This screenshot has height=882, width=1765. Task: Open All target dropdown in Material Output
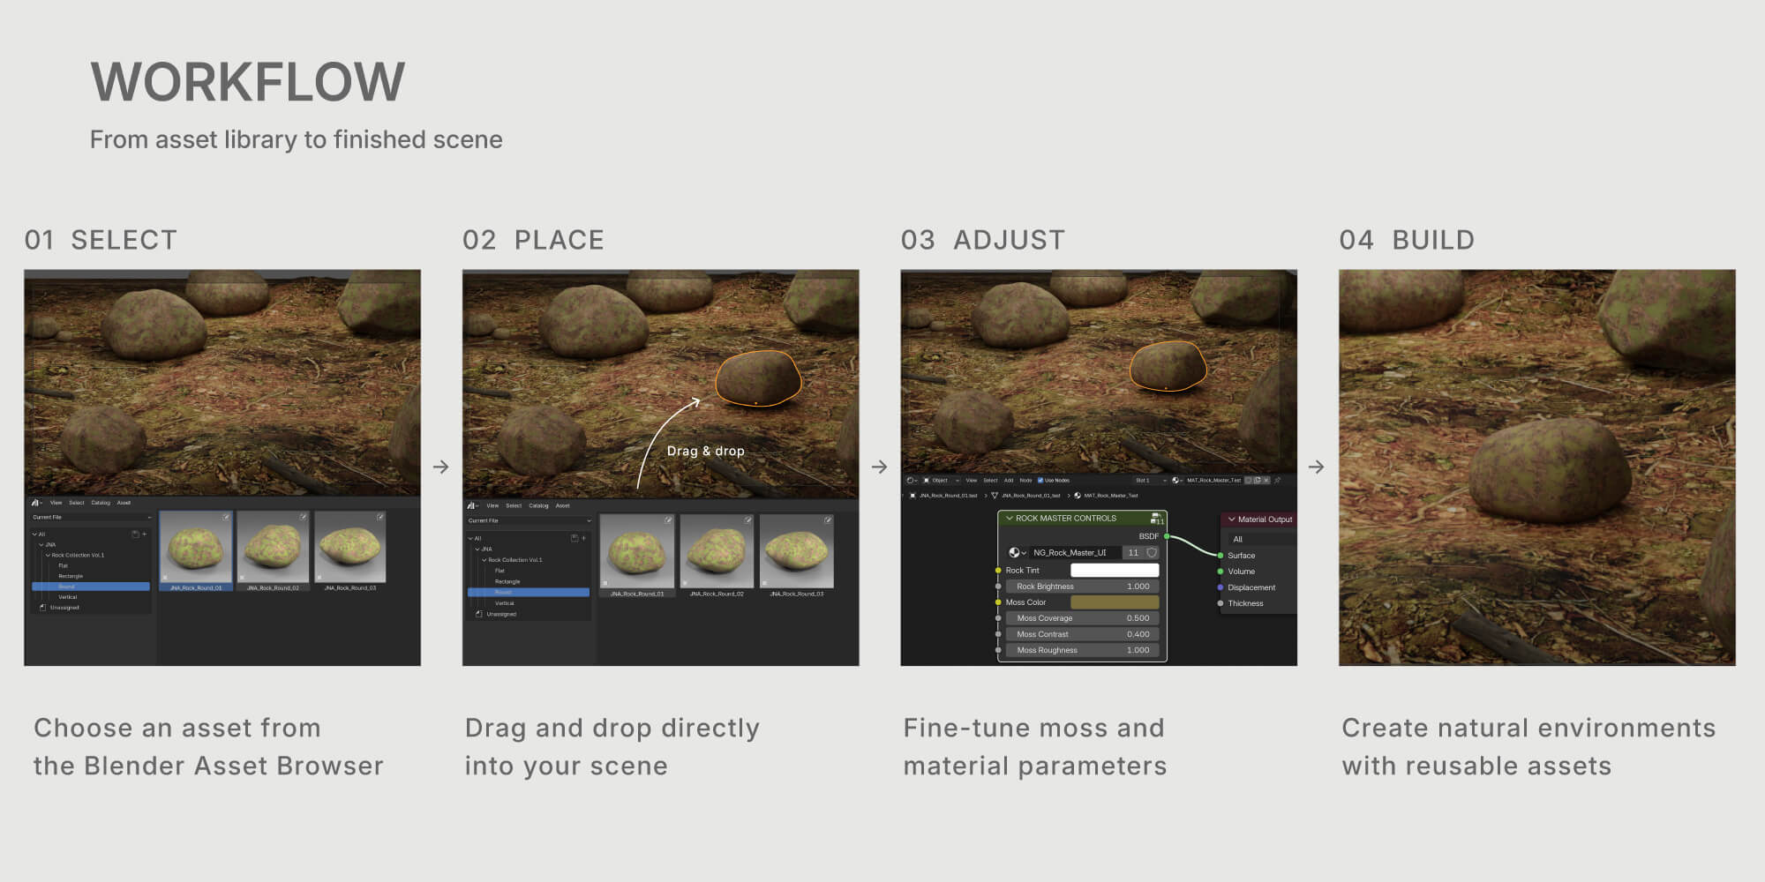click(1263, 539)
